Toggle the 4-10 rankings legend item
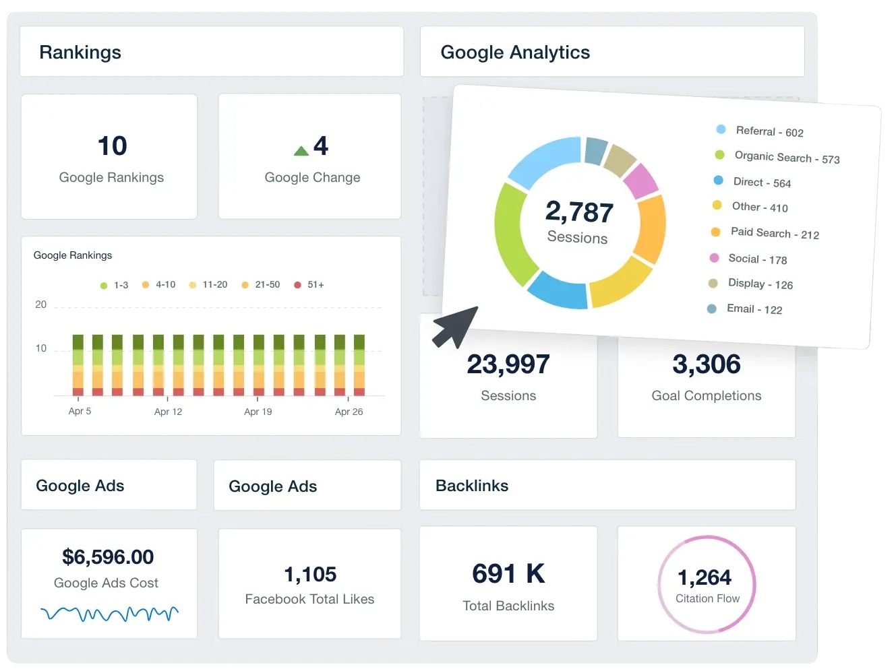Screen dimensions: 896x671 (158, 285)
